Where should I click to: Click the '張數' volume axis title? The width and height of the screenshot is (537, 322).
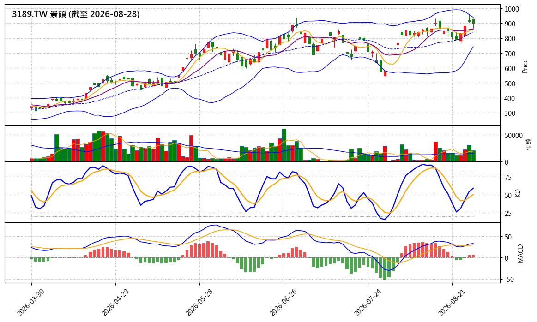pos(529,144)
